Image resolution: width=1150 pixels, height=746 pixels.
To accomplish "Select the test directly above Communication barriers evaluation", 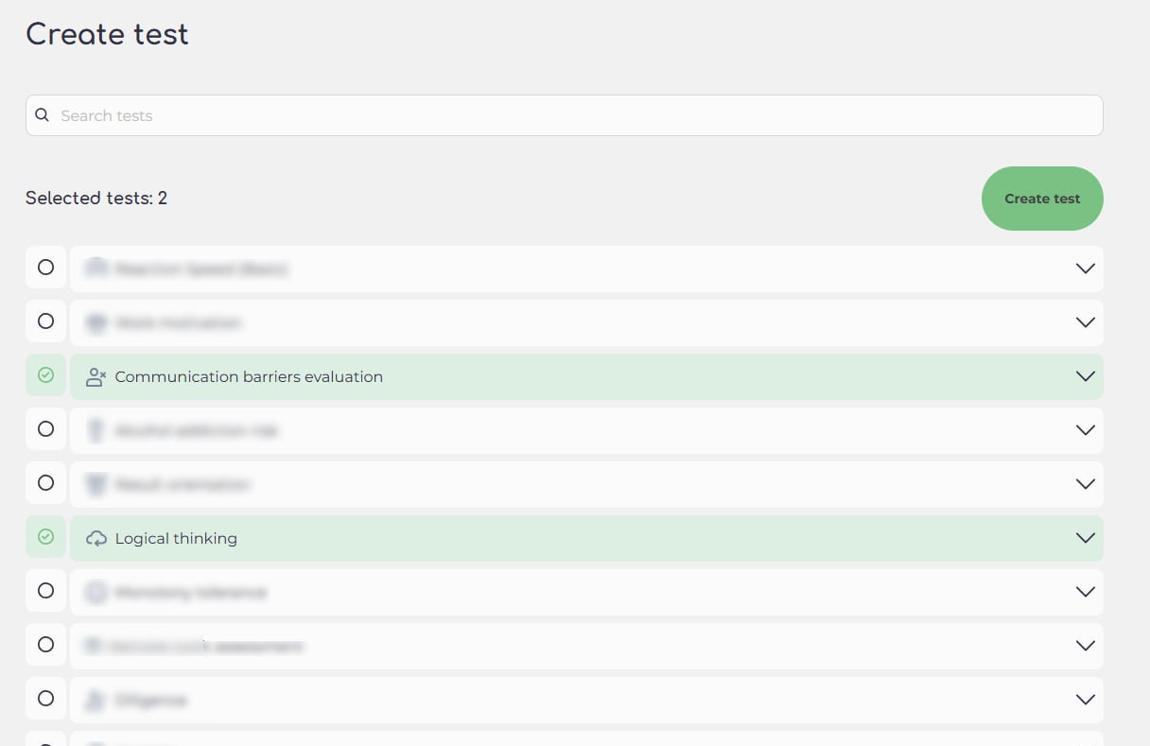I will tap(45, 321).
